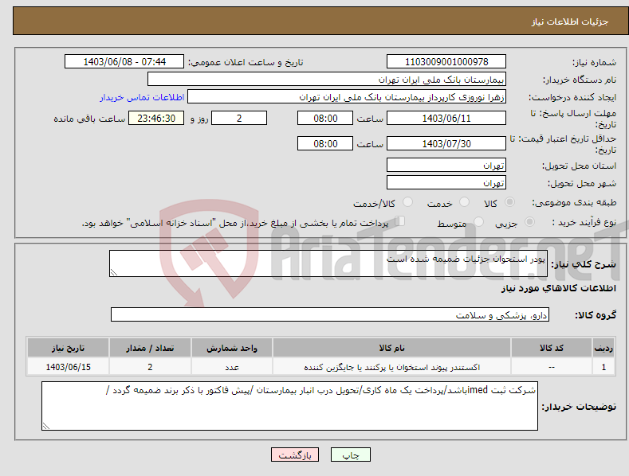Click the کد کالا column header

tap(552, 348)
